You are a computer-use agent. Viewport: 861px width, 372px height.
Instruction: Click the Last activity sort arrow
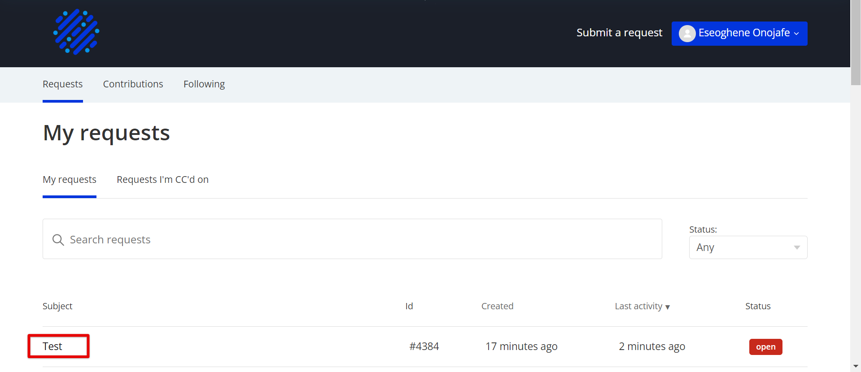click(x=668, y=307)
